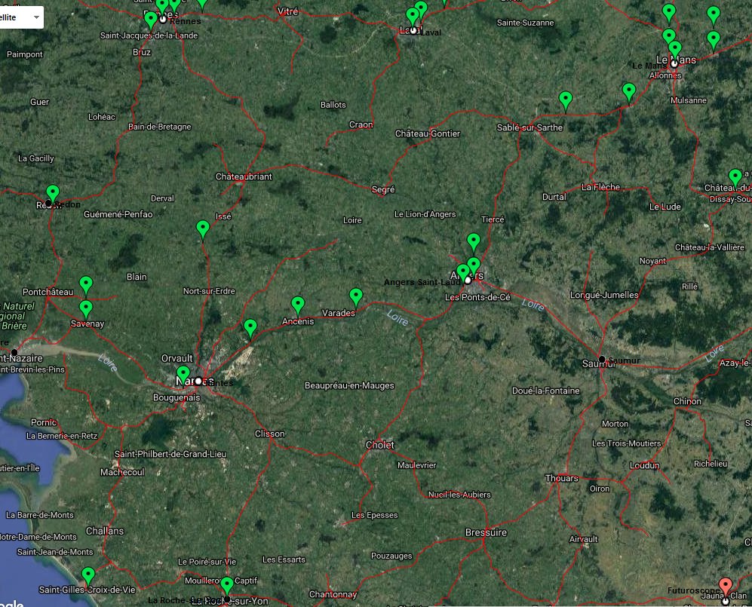Select the Châteaubriant town label

tap(244, 176)
